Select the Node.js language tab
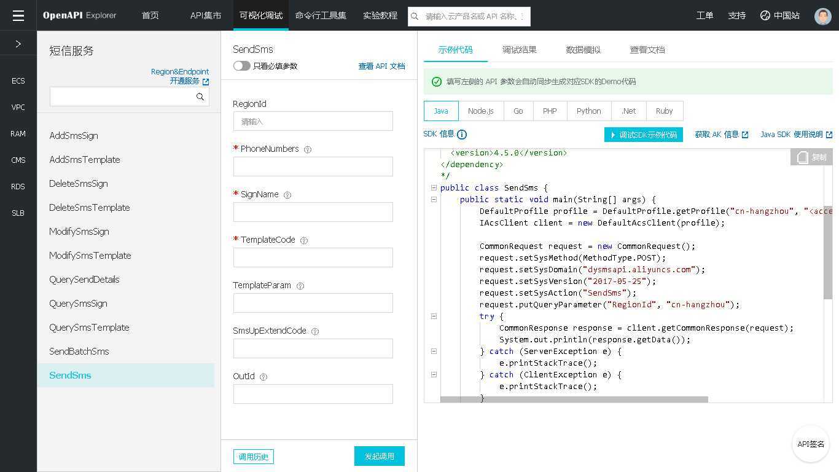This screenshot has width=839, height=472. (x=481, y=111)
